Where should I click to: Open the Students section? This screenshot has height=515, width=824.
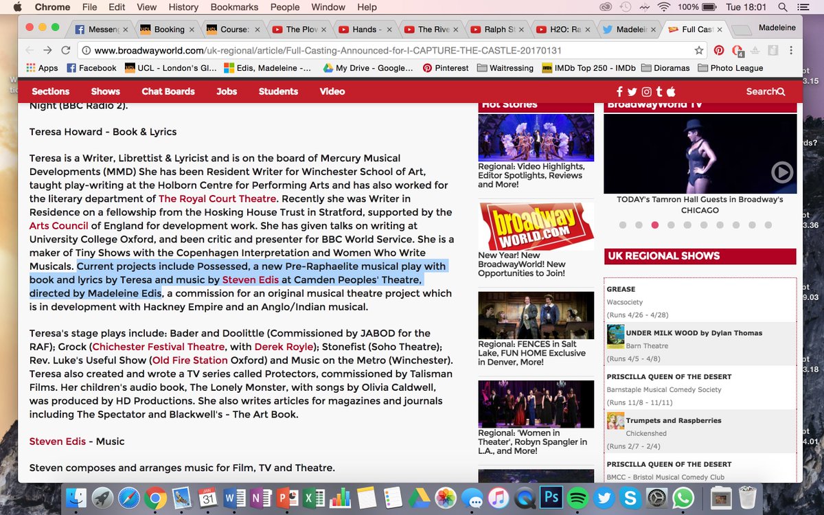(x=278, y=91)
